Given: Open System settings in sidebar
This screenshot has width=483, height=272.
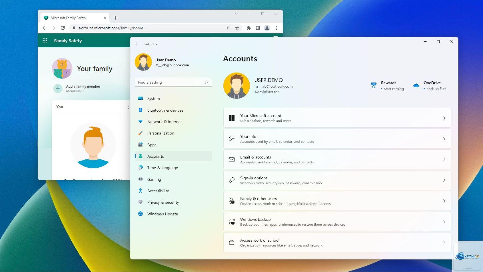Looking at the screenshot, I should click(x=173, y=99).
